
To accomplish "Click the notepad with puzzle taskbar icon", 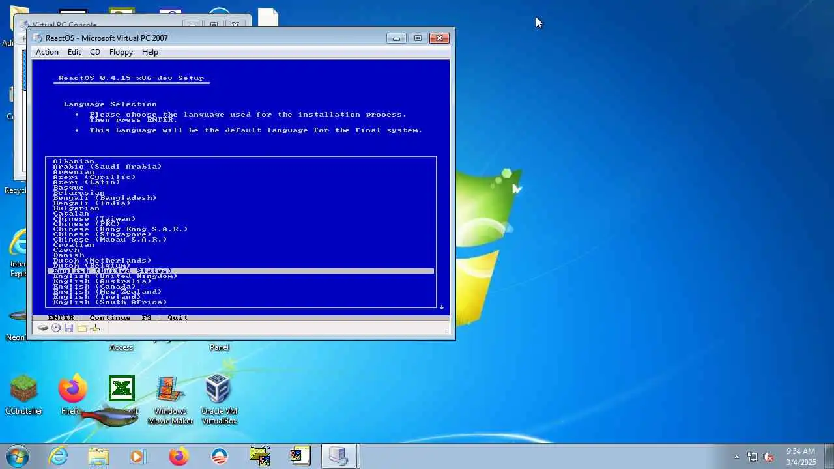I will 300,456.
